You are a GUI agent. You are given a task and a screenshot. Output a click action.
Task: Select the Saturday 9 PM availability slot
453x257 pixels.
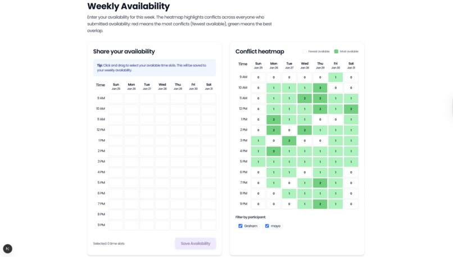209,225
